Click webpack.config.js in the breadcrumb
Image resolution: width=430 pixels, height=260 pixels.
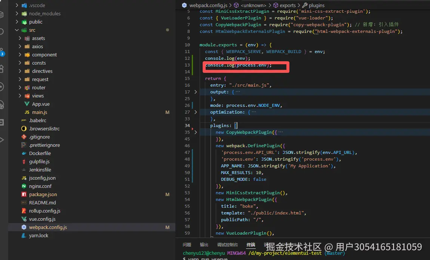[x=208, y=5]
